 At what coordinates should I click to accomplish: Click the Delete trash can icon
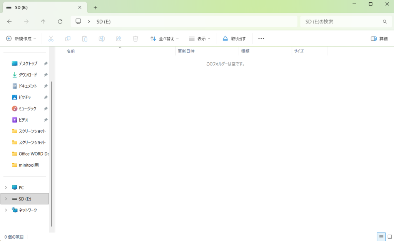point(135,38)
